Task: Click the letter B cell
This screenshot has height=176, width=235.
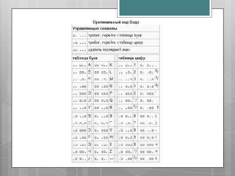Action: pos(89,116)
